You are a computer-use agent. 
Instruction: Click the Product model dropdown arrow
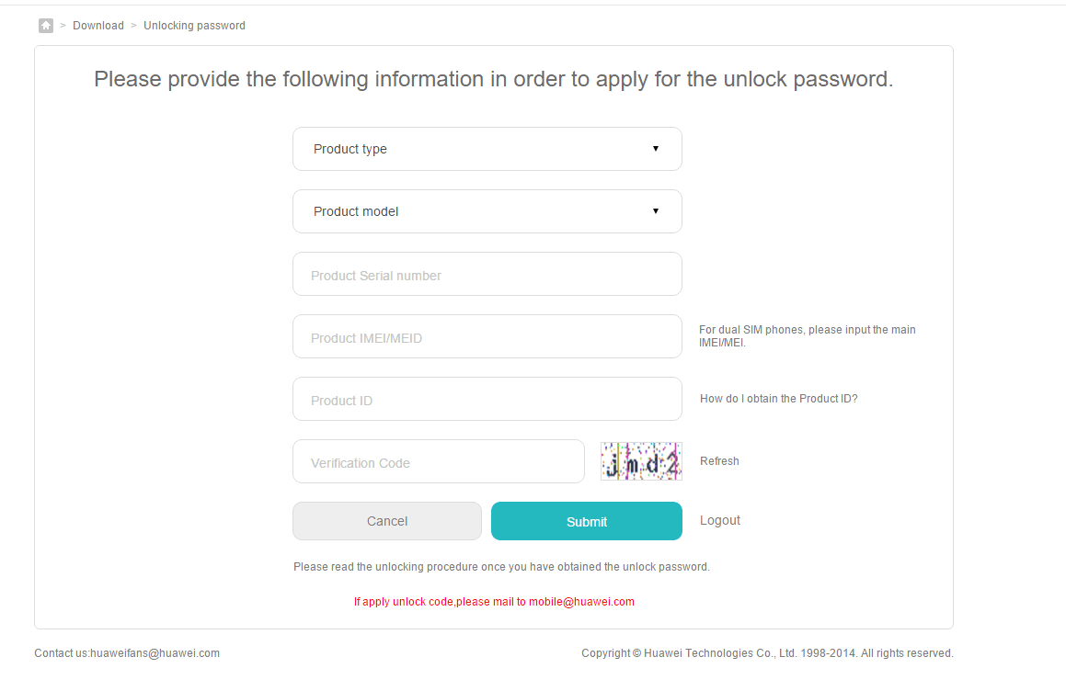pos(656,211)
